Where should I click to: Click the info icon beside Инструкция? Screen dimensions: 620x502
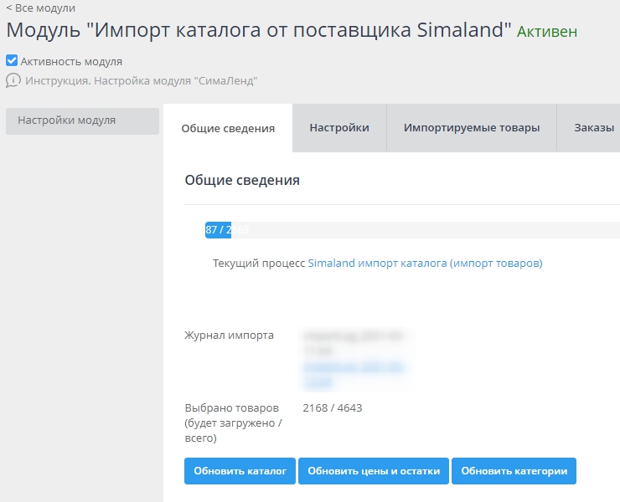click(x=13, y=81)
